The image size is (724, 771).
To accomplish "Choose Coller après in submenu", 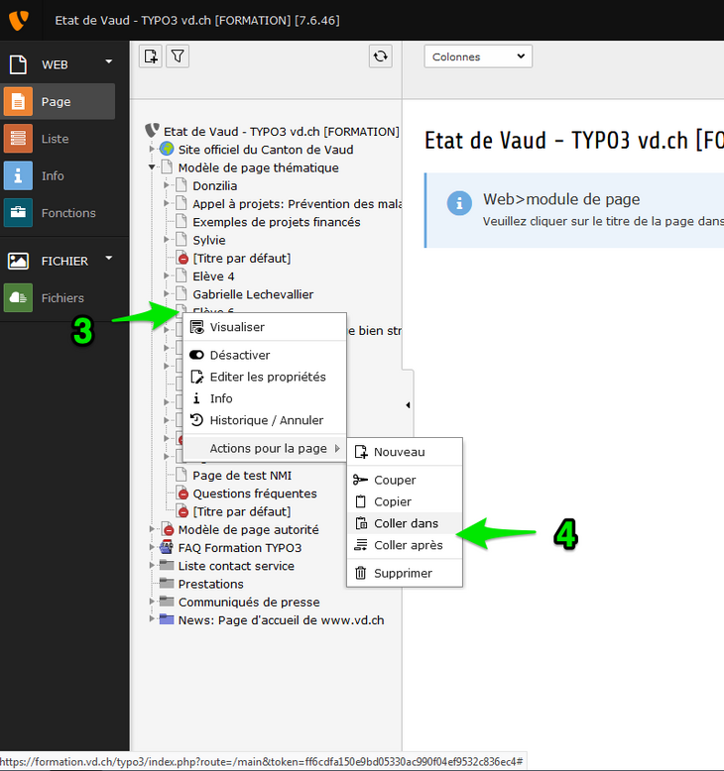I will pos(405,545).
